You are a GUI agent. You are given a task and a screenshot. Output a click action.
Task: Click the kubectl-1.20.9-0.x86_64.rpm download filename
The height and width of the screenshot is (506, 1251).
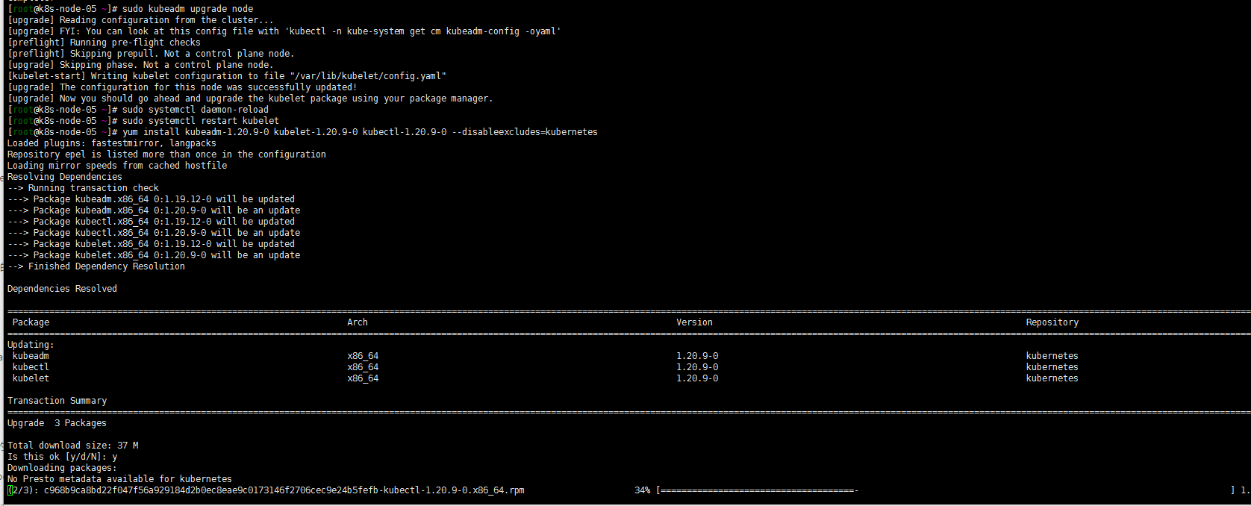(x=284, y=490)
